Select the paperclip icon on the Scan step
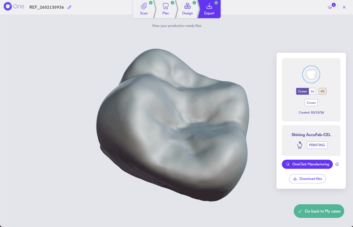This screenshot has height=227, width=353. click(144, 6)
